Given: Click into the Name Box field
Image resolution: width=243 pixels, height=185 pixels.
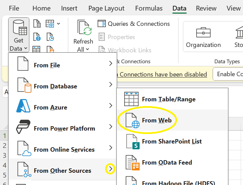Looking at the screenshot, I should coord(5,92).
